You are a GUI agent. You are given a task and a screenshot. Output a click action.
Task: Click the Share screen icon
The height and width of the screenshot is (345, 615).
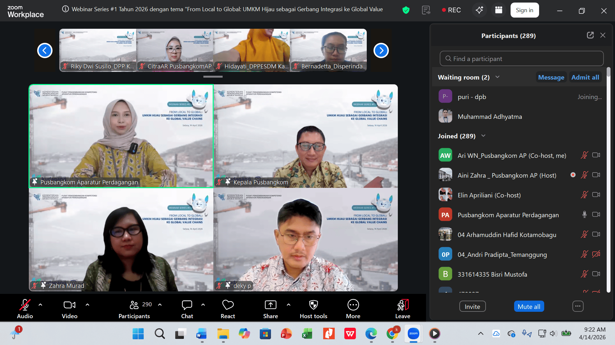[x=270, y=305]
